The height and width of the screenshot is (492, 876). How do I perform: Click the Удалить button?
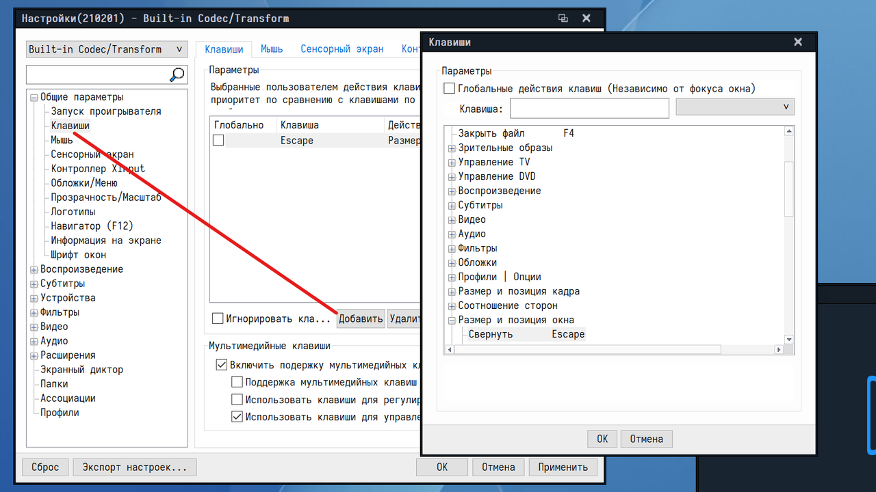[x=404, y=318]
